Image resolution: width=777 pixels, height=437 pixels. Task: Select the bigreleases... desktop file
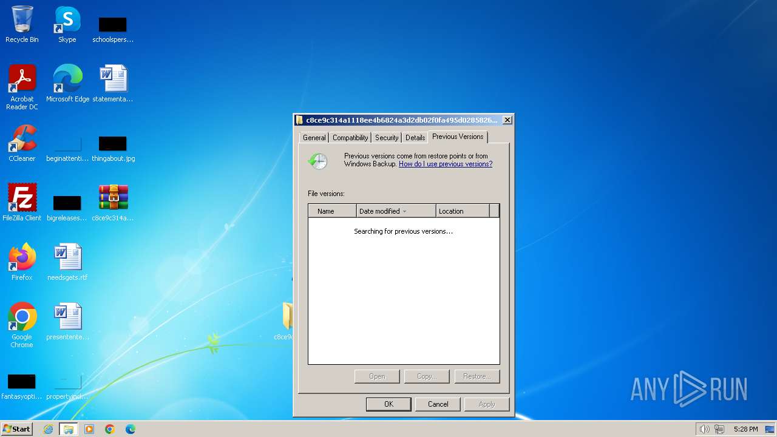[67, 208]
